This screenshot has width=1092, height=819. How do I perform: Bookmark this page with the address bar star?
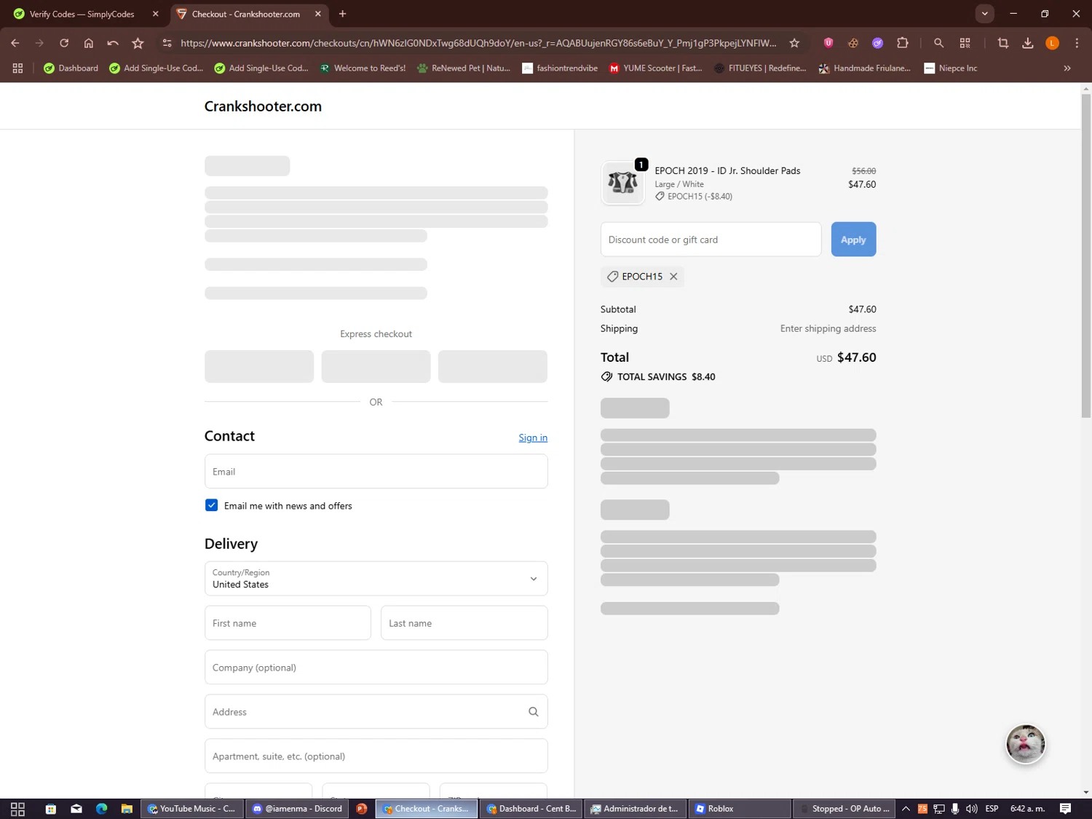pyautogui.click(x=794, y=43)
